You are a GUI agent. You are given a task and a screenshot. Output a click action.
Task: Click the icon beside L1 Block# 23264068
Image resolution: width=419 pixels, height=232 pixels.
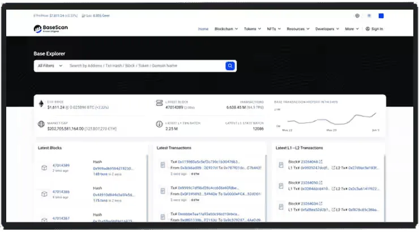[x=281, y=165]
